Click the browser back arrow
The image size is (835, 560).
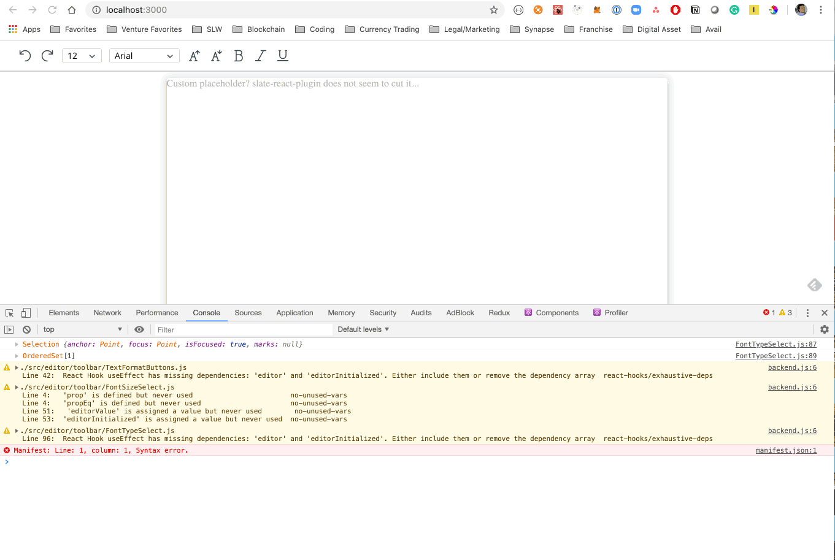(x=13, y=10)
